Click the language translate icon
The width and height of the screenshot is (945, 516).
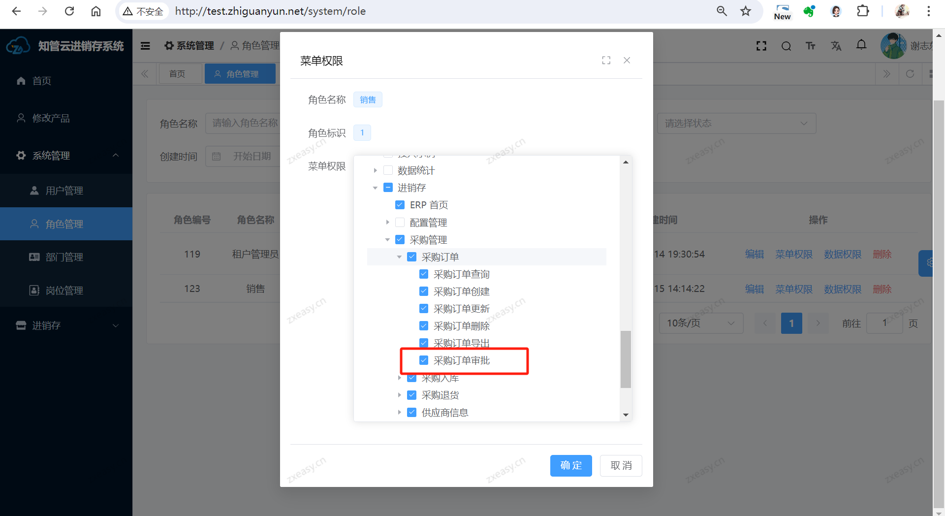point(836,46)
